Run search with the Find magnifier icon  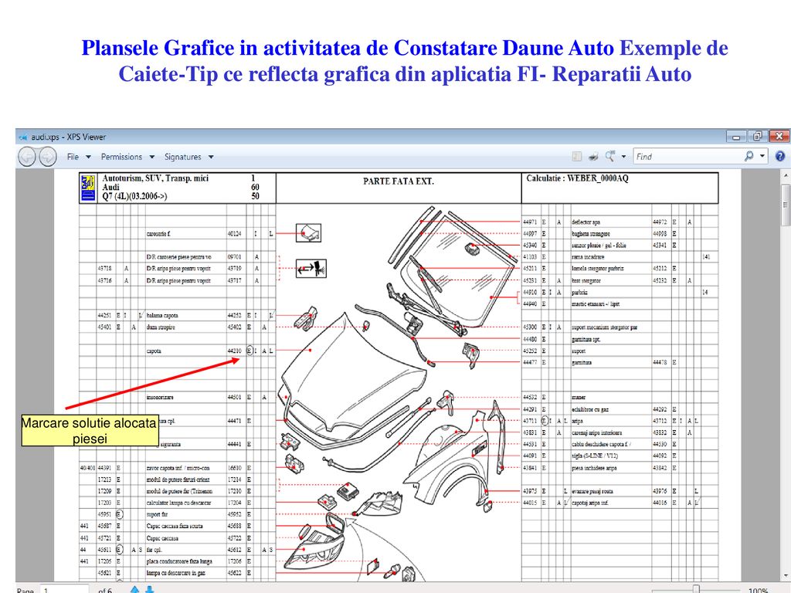pos(749,157)
